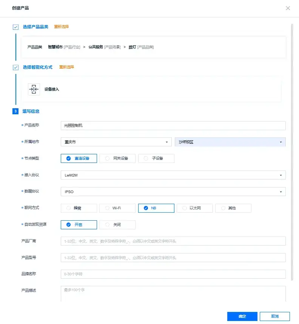The height and width of the screenshot is (324, 299).
Task: Choose 蜂窝 as the networking method
Action: tap(79, 208)
